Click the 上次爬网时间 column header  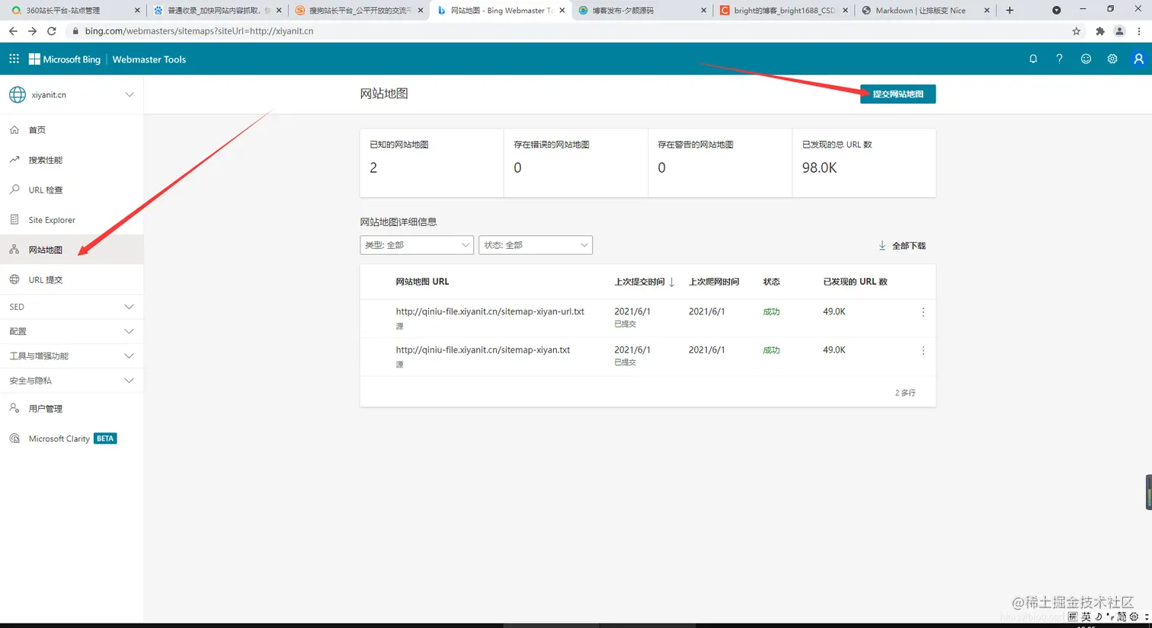point(714,282)
